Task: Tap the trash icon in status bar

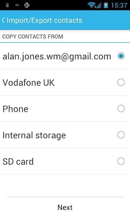Action: 7,5
